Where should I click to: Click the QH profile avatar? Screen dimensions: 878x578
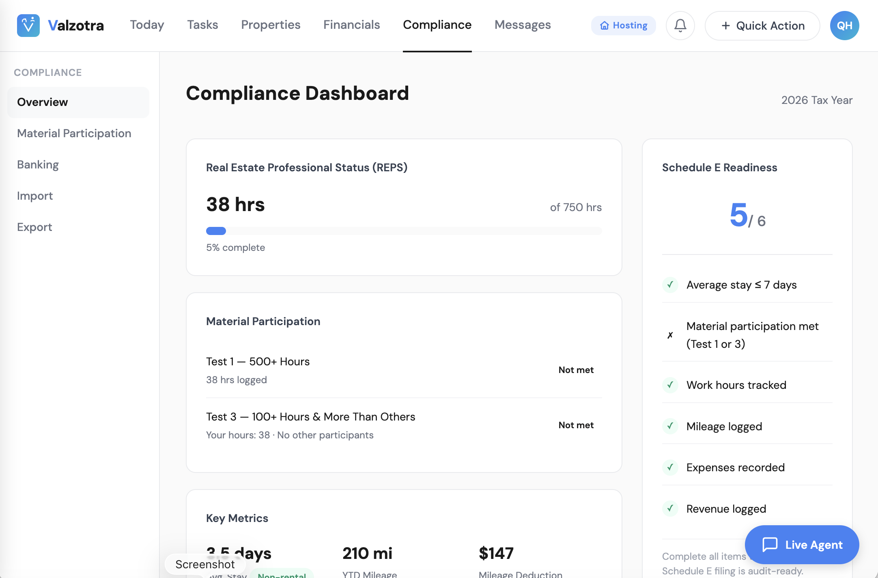844,25
